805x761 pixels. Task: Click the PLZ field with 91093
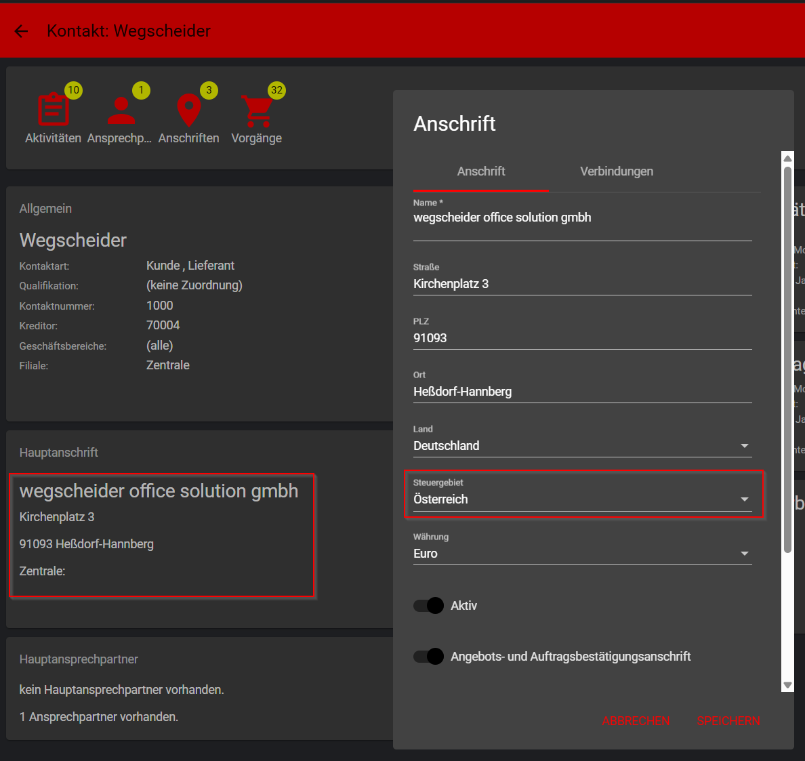point(583,338)
